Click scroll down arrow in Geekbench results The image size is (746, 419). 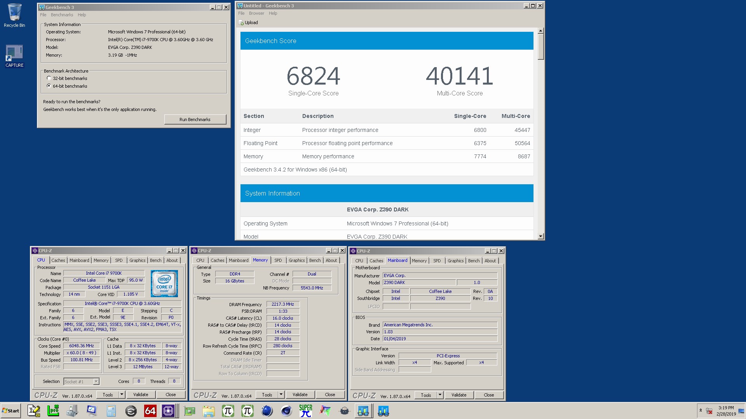540,236
